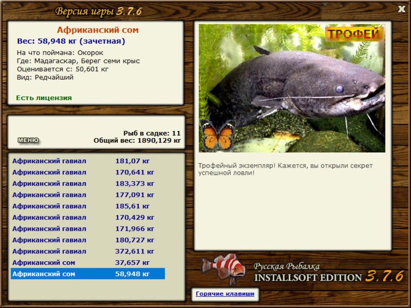411x308 pixels.
Task: Click Оценивается с: 50,601 кг line
Action: pos(63,69)
